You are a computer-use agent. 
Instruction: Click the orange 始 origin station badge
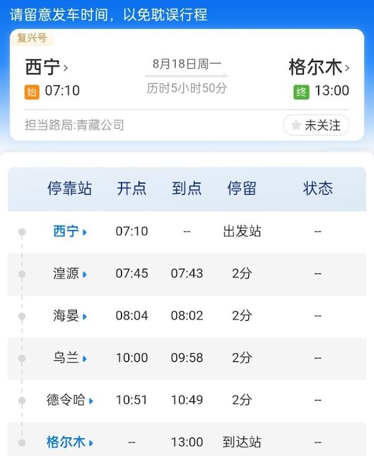[32, 92]
